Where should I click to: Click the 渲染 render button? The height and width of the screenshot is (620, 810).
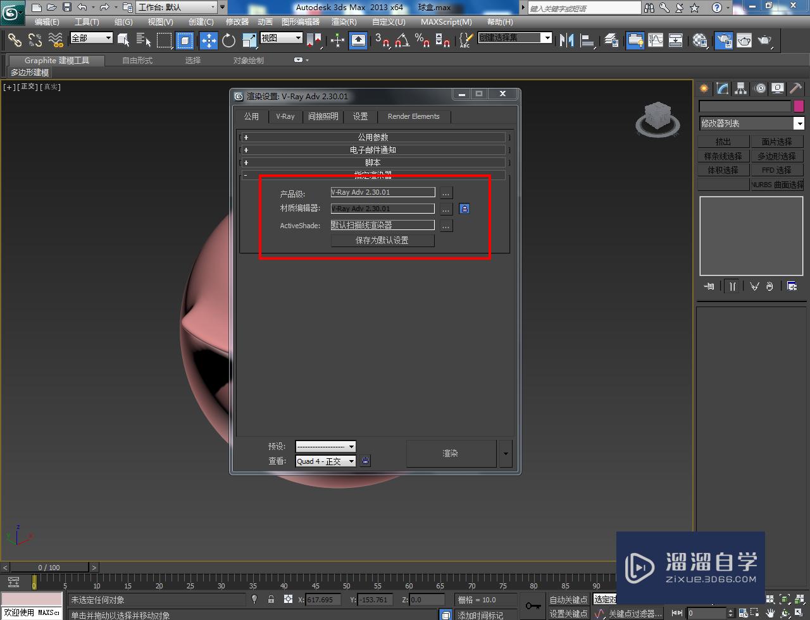[x=451, y=453]
